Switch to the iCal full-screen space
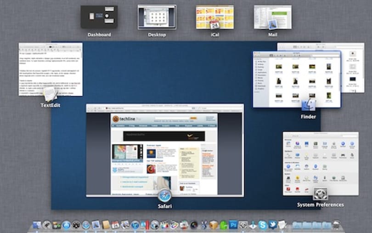This screenshot has height=233, width=372. pyautogui.click(x=215, y=17)
